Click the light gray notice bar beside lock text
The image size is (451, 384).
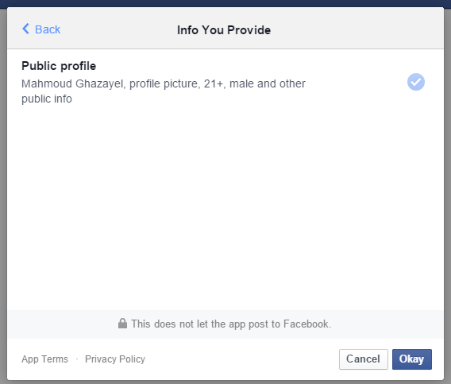pos(385,324)
